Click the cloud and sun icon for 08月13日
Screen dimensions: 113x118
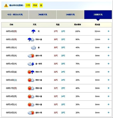31,56
